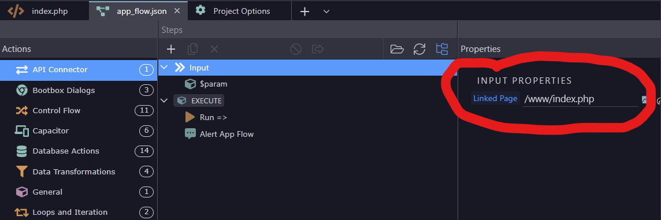Collapse the EXECUTE section chevron
The height and width of the screenshot is (220, 661).
[165, 100]
